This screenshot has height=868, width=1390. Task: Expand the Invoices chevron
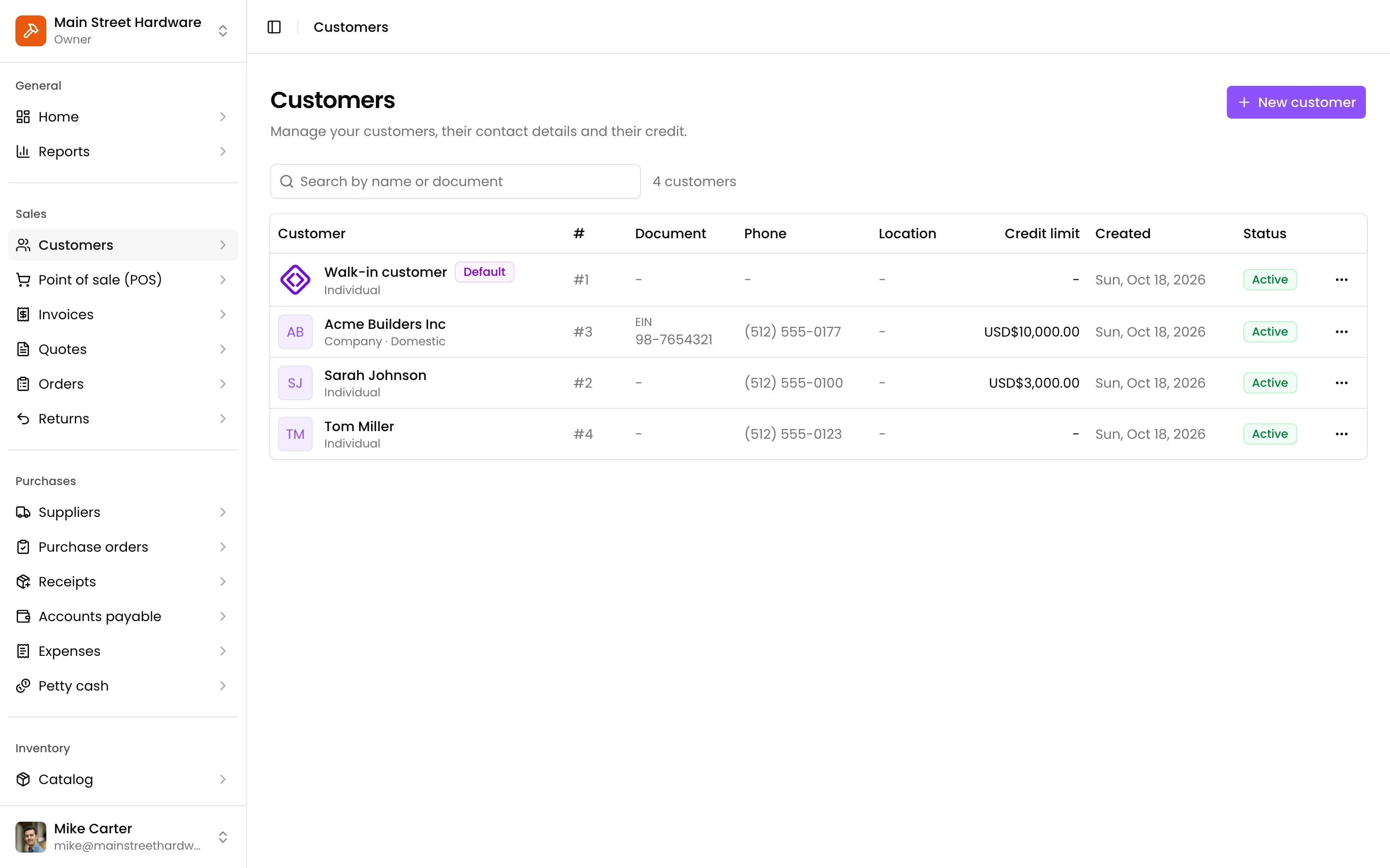[223, 314]
